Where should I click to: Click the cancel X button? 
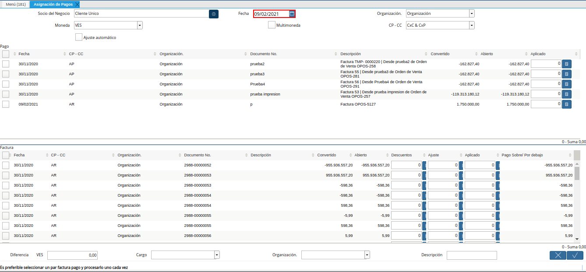558,255
